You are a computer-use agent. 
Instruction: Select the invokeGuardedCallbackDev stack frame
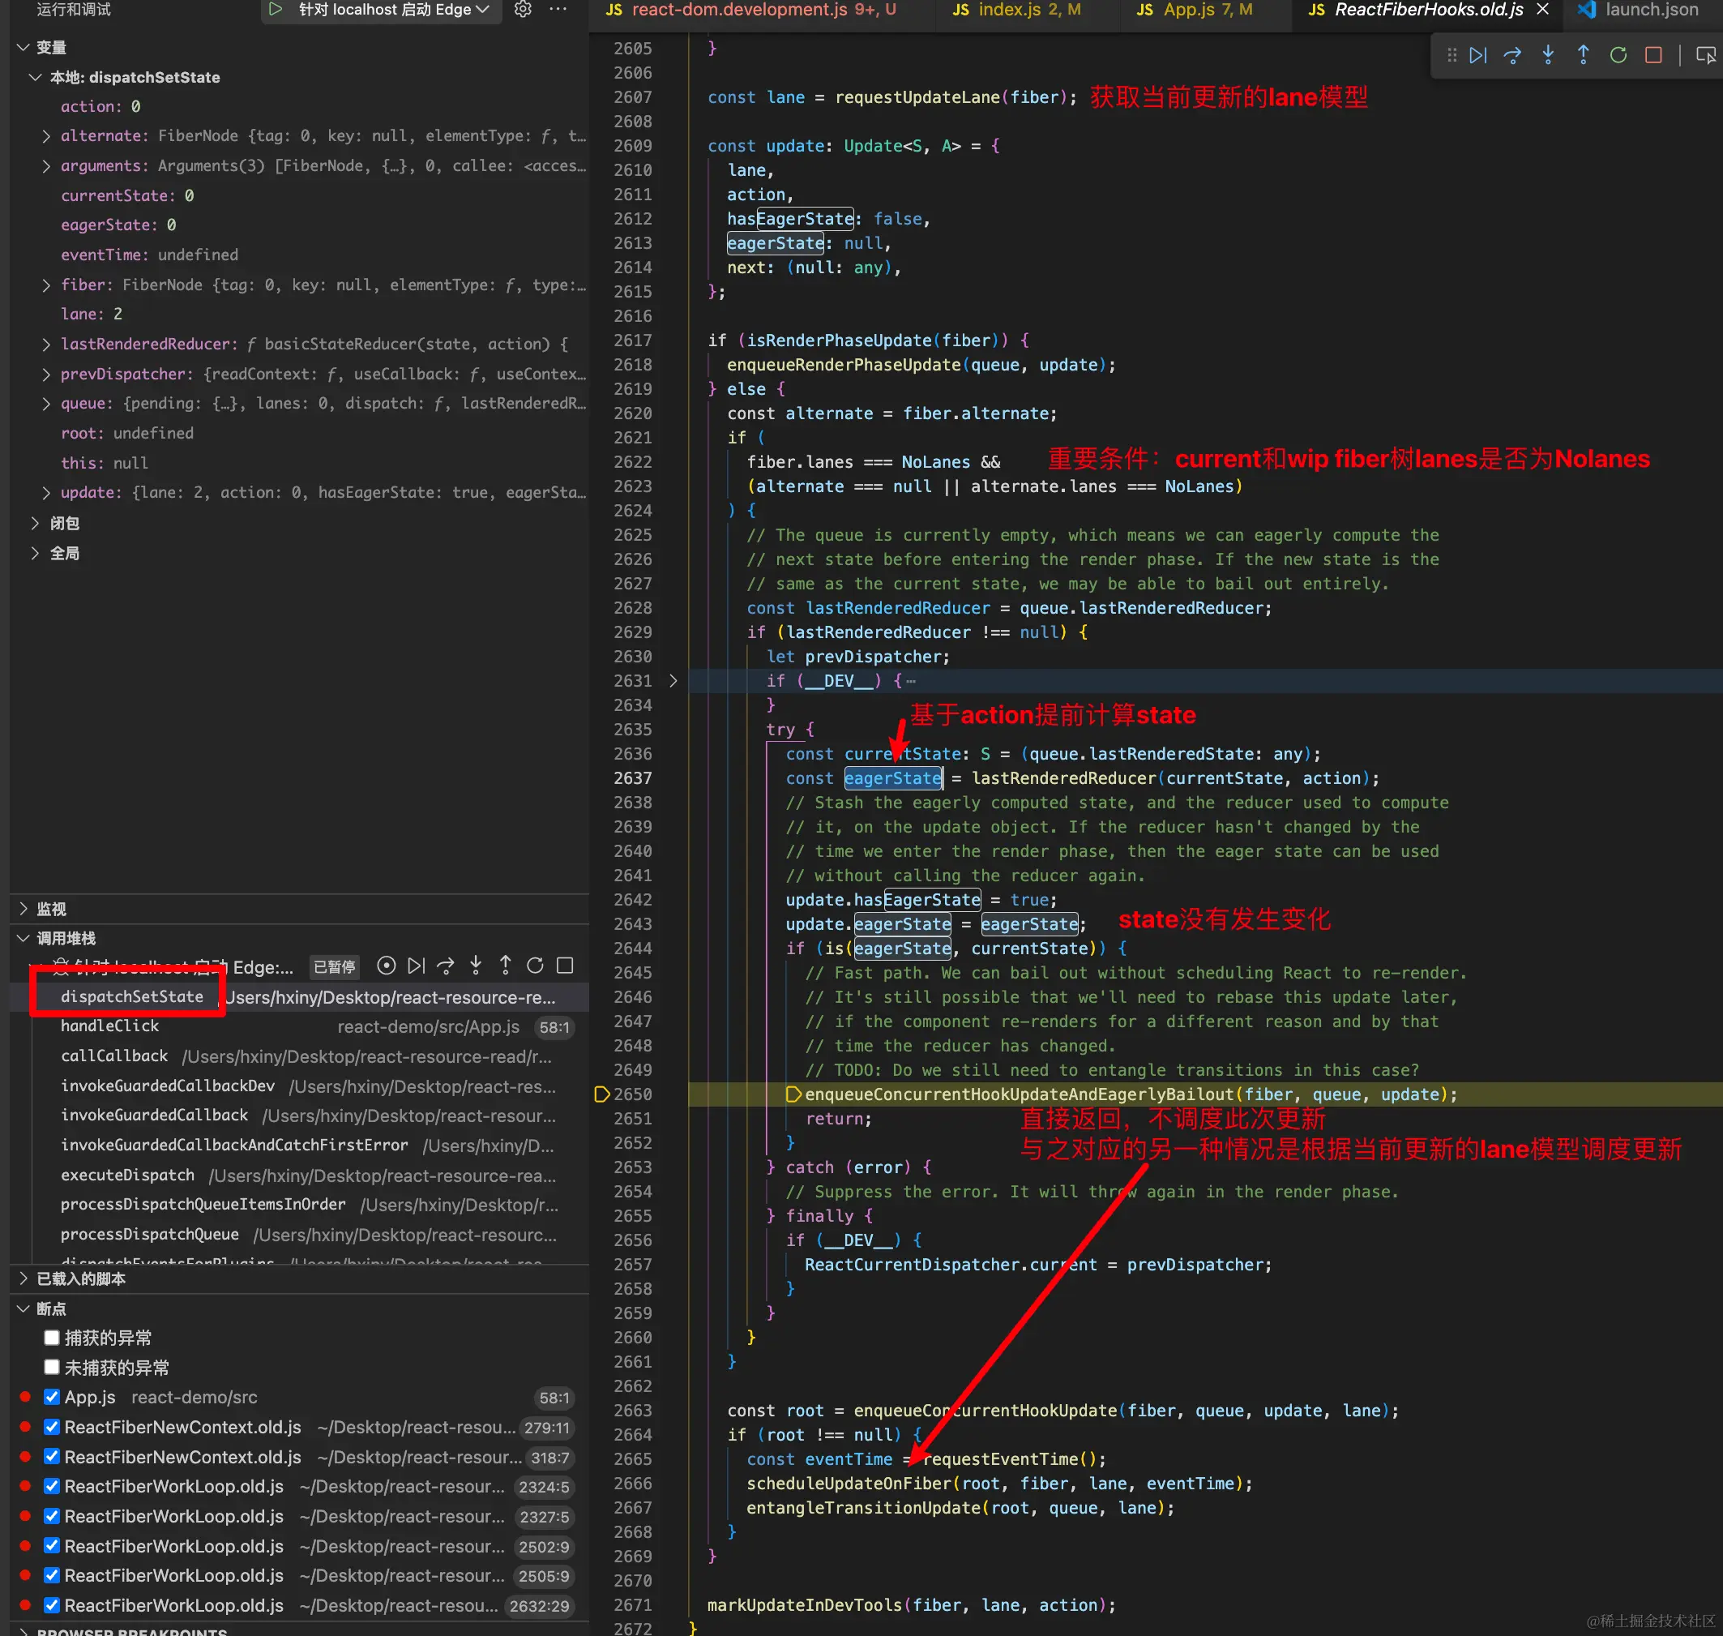point(299,1086)
